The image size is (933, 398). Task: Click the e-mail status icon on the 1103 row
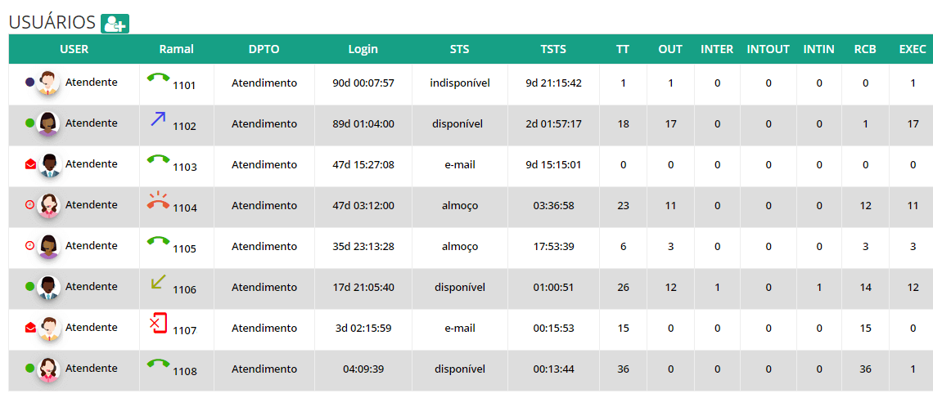coord(30,164)
